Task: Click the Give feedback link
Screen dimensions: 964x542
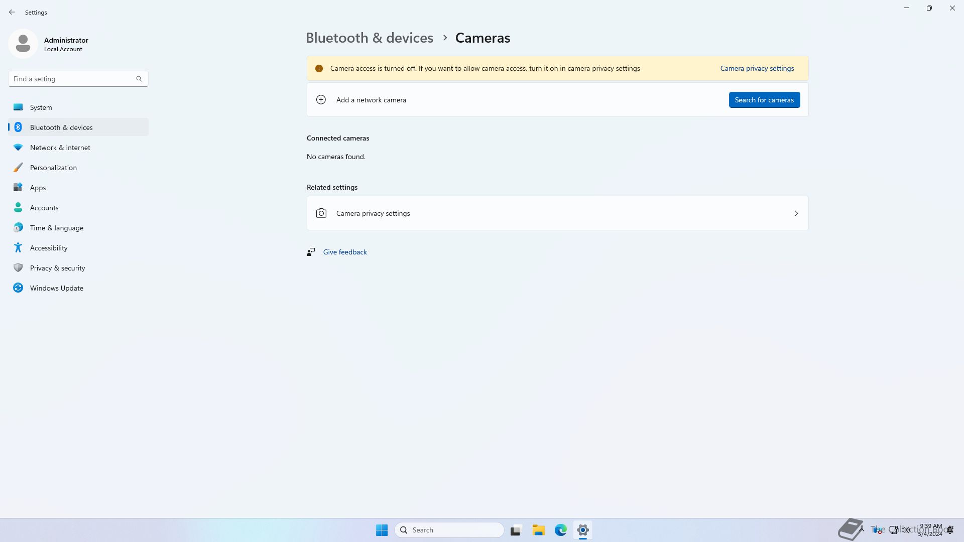Action: tap(345, 252)
